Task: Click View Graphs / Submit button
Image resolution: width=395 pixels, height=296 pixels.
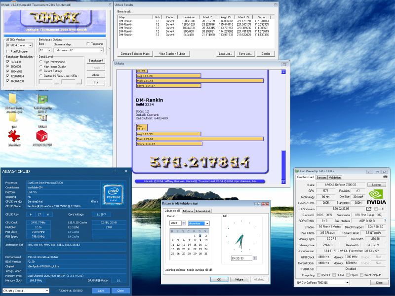Action: (x=172, y=54)
